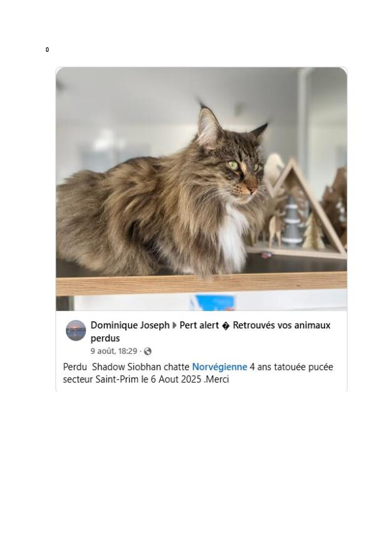Click the blue object under the shelf
Image resolution: width=380 pixels, height=538 pixels.
point(214,302)
